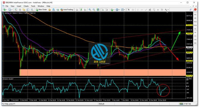Select the text label tool

(162, 10)
